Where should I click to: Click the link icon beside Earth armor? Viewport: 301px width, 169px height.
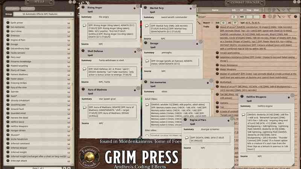69,23
